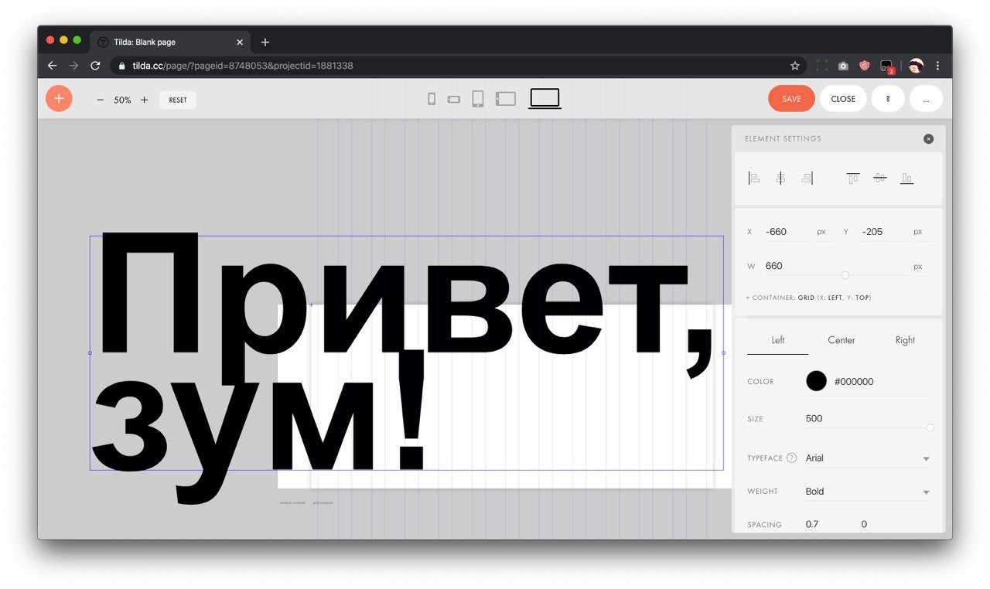990x589 pixels.
Task: Set text alignment to Left tab
Action: pos(778,340)
